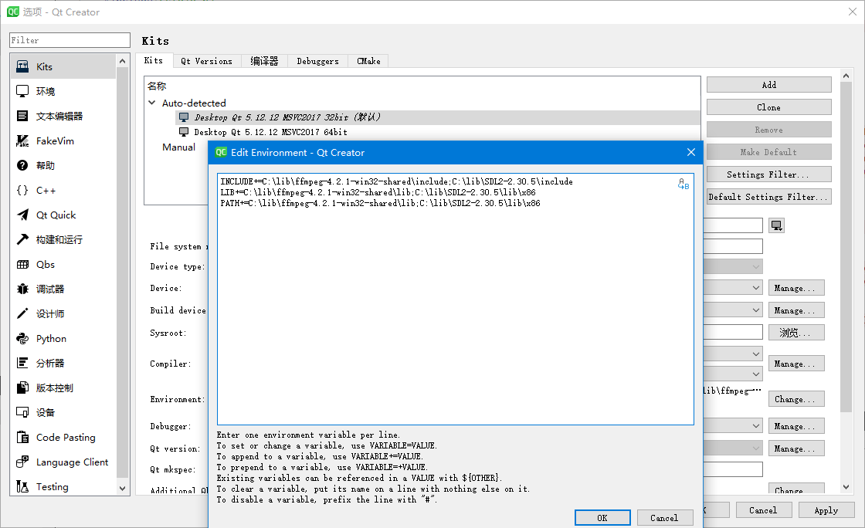The height and width of the screenshot is (528, 865).
Task: Click the Add kit button
Action: click(x=769, y=85)
